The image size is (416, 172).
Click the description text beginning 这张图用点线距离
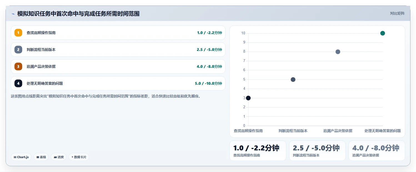pos(106,96)
